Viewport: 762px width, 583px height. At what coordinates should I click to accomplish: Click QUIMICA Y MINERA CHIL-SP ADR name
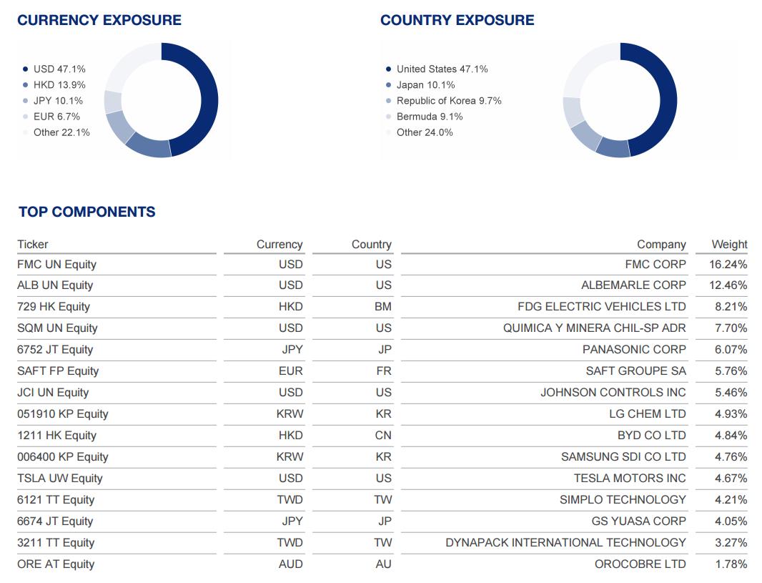click(x=595, y=328)
